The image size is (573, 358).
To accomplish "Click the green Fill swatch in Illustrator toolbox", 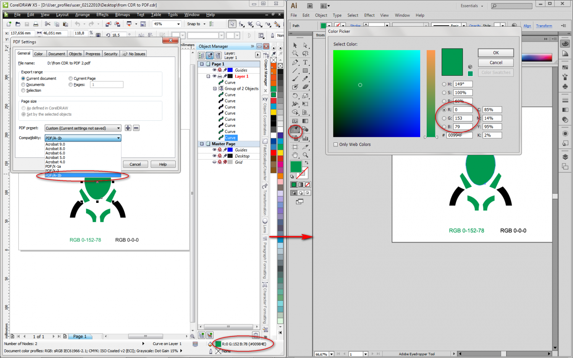I will click(296, 167).
